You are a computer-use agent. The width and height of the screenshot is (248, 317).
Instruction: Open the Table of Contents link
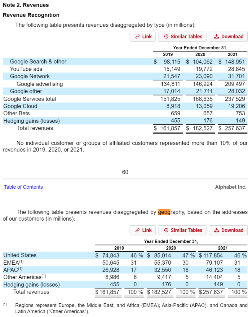pyautogui.click(x=24, y=187)
